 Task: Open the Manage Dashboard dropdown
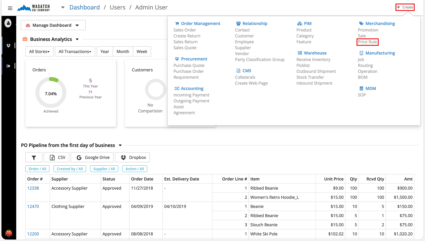(53, 25)
